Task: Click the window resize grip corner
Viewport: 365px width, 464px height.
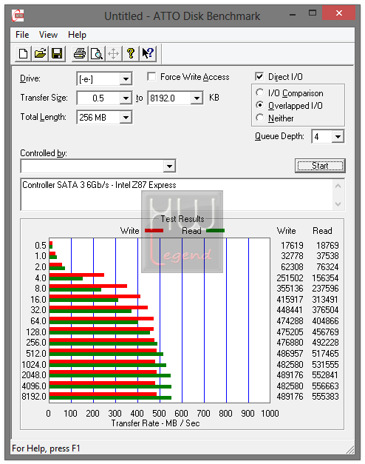Action: click(350, 449)
